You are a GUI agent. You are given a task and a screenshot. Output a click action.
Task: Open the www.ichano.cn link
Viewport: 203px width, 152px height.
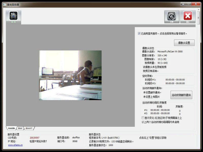[15, 145]
